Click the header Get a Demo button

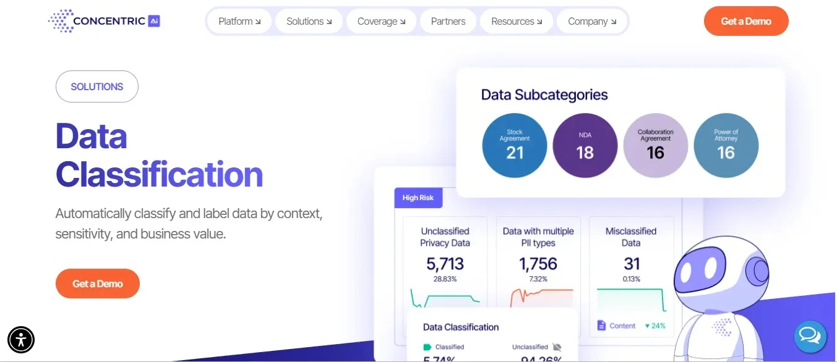[x=746, y=21]
